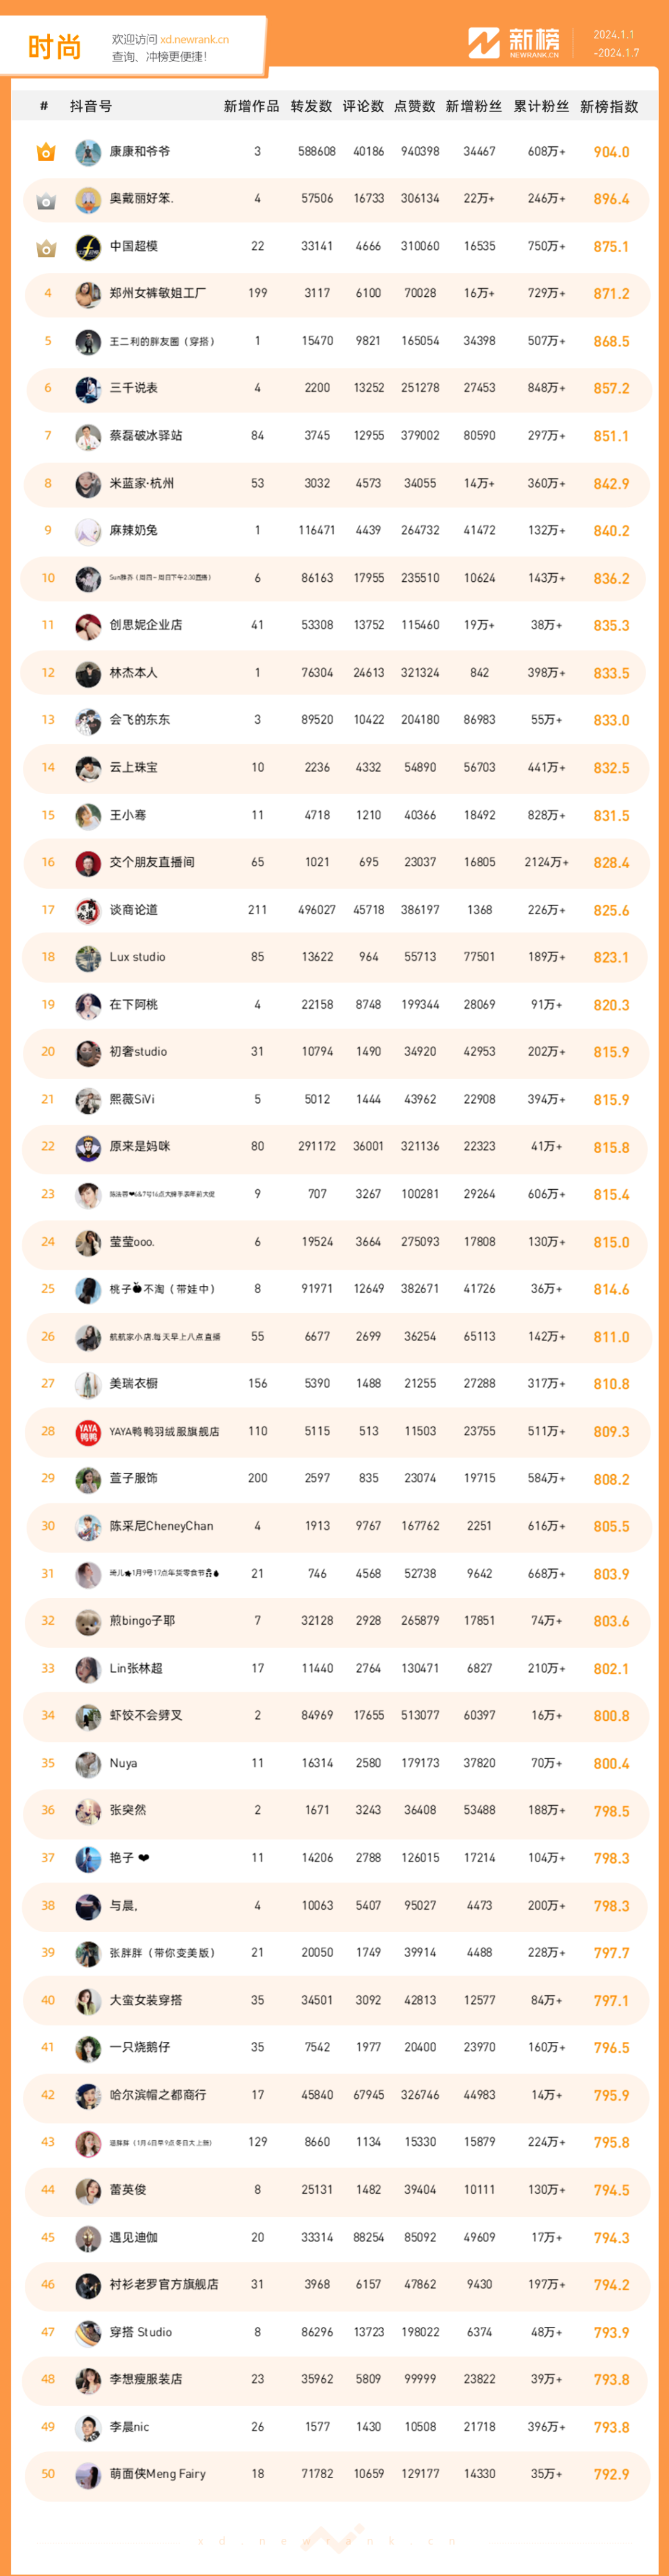Open the 郑州女裤敏姐工厂 account name

pos(157,294)
